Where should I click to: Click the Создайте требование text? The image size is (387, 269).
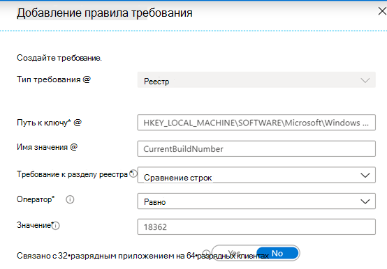click(59, 58)
